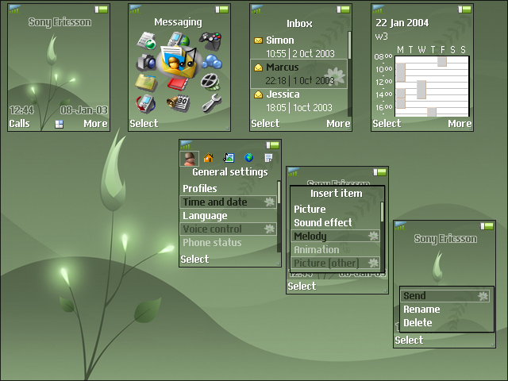Open the message from Simon

(298, 46)
